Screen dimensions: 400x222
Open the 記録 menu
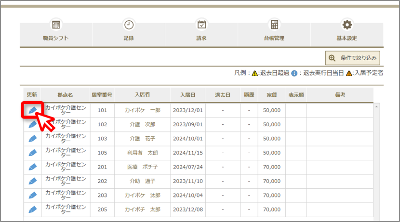pyautogui.click(x=129, y=32)
